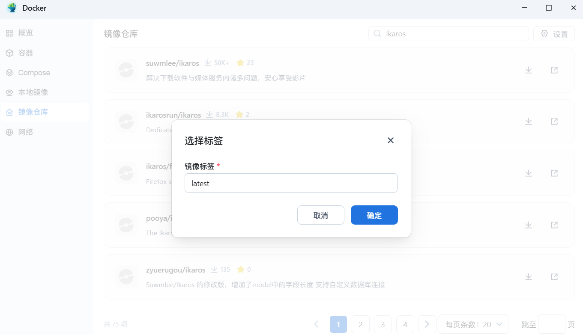Go to page 3
583x335 pixels.
click(x=383, y=324)
